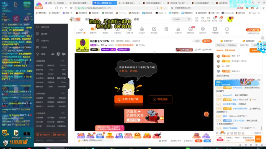Open the trophy Esports item in the sidebar
The width and height of the screenshot is (266, 149).
(x=41, y=54)
